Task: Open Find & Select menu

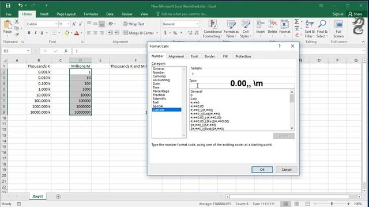Action: (322, 29)
